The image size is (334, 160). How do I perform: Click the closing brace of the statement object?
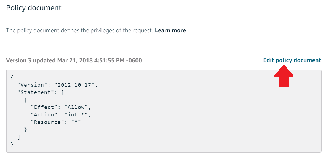point(26,130)
